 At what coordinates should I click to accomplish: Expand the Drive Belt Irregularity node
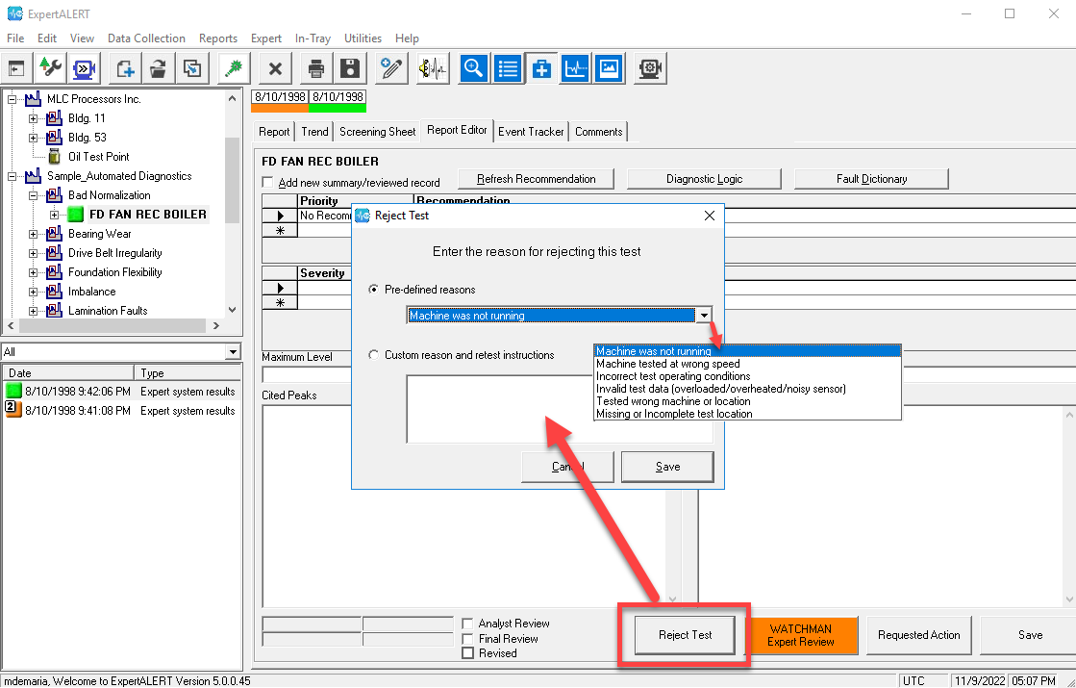tap(33, 253)
